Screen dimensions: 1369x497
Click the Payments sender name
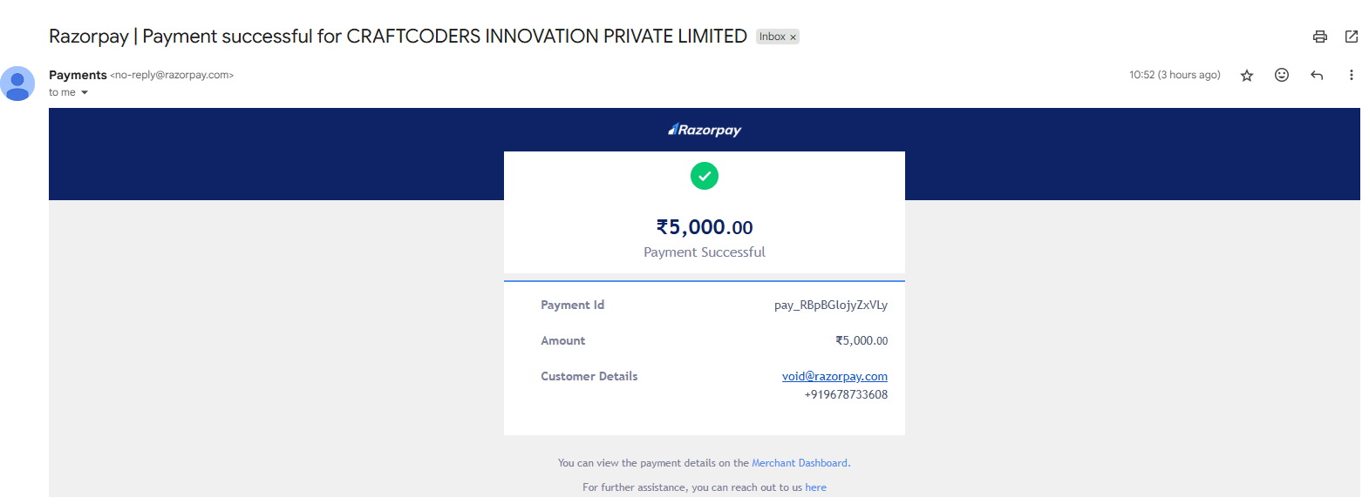78,75
